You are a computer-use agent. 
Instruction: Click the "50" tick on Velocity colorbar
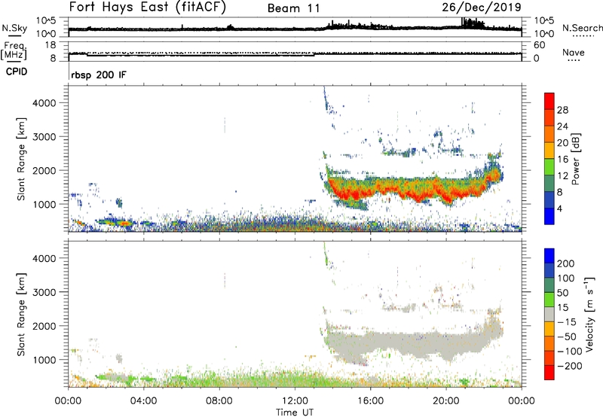point(562,293)
